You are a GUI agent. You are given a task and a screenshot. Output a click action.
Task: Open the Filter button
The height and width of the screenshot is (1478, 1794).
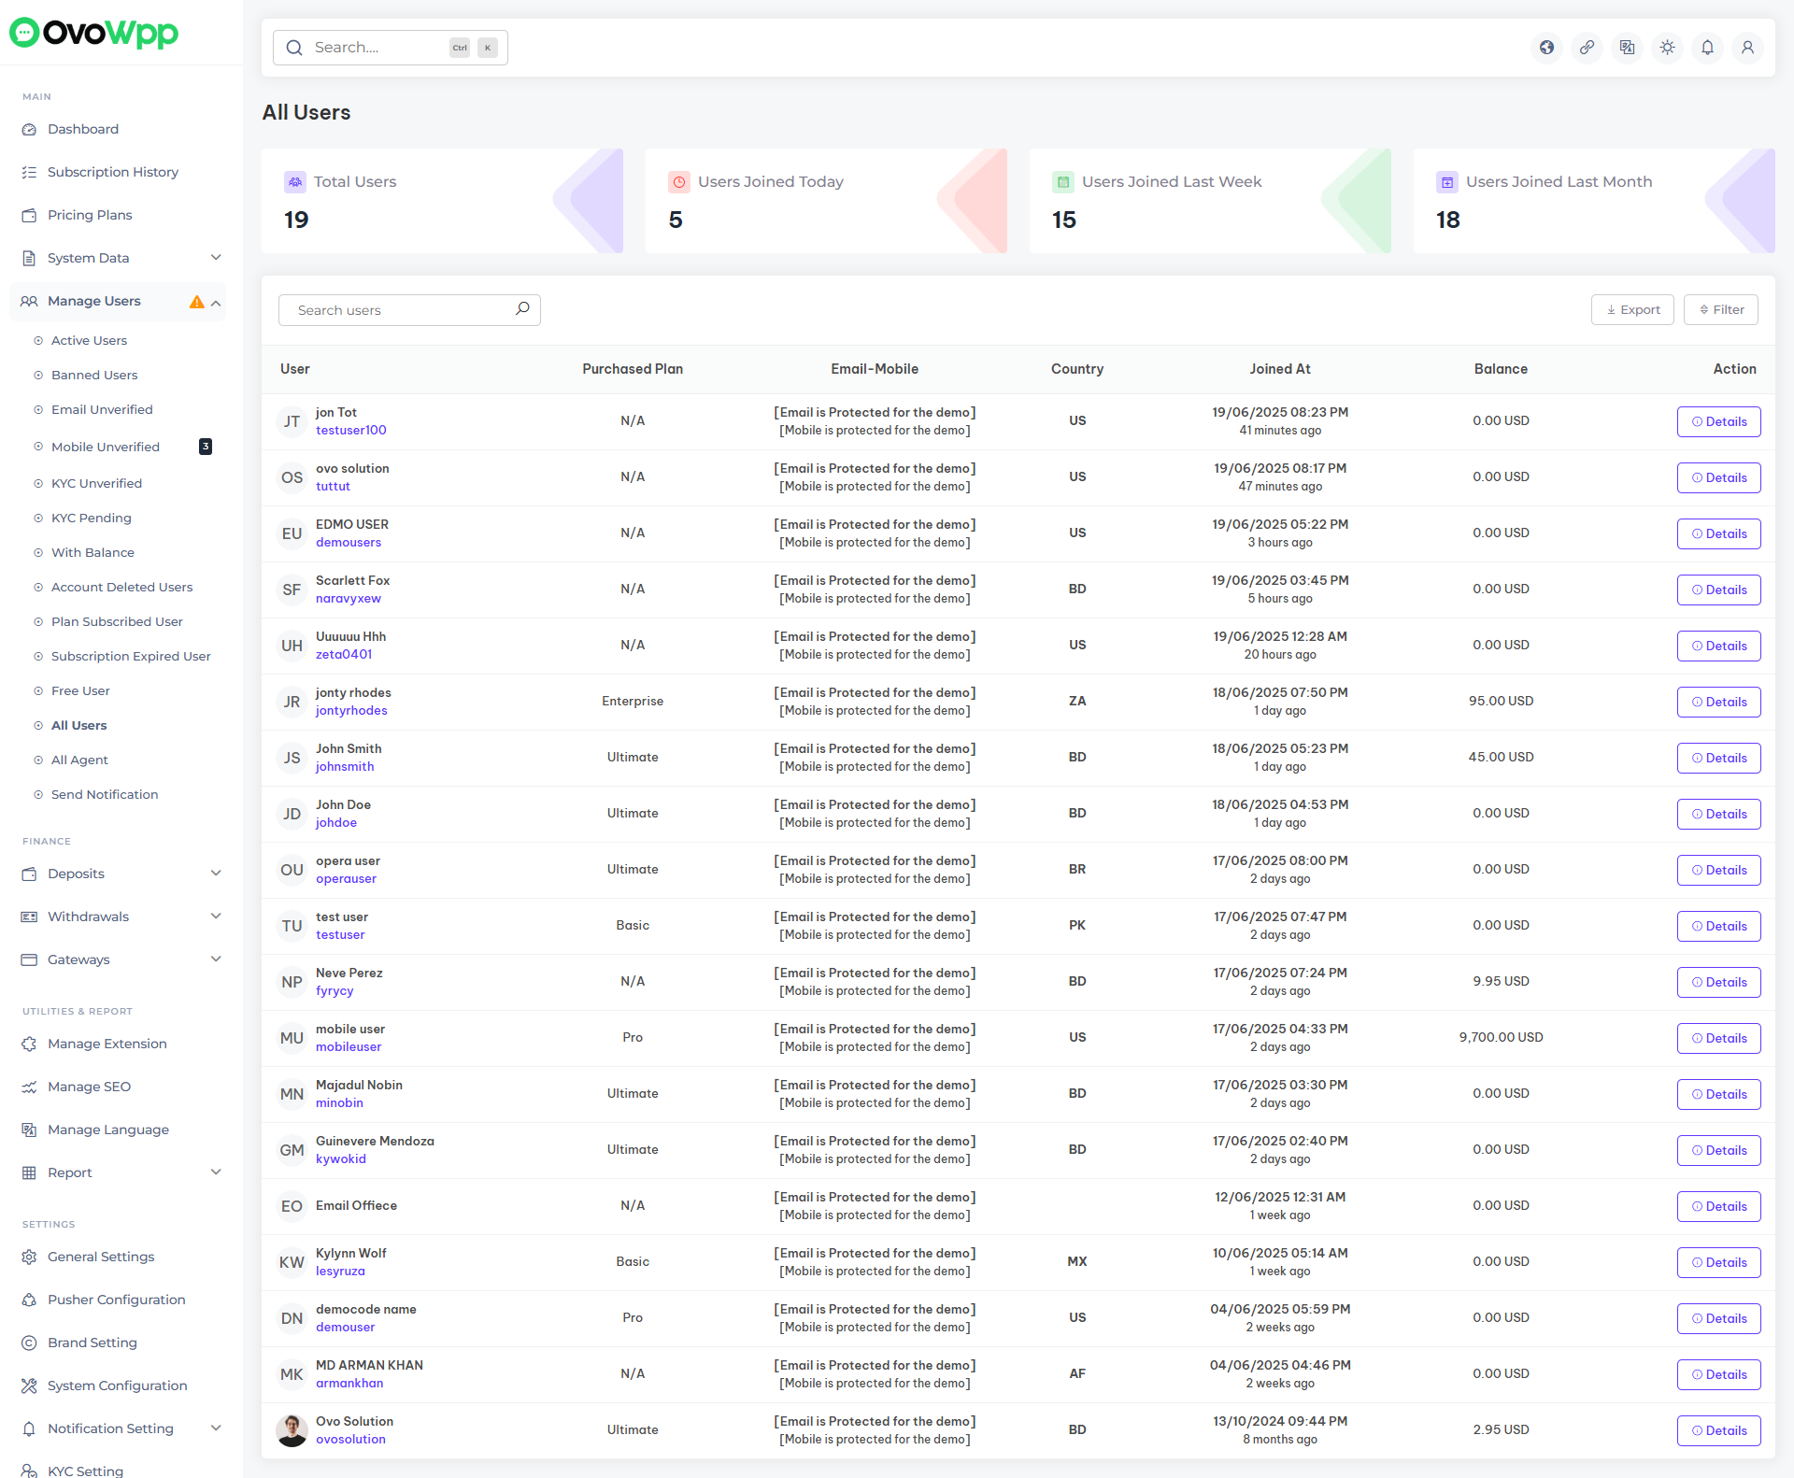pos(1720,310)
